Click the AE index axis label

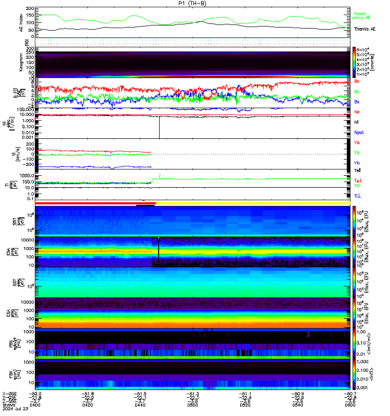[21, 23]
